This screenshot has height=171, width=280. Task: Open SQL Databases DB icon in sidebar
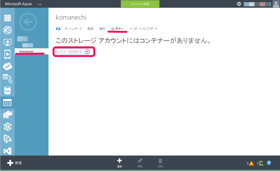click(7, 90)
